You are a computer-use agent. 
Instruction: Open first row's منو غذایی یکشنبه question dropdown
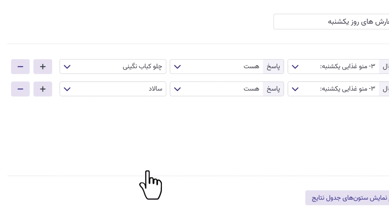tap(333, 66)
